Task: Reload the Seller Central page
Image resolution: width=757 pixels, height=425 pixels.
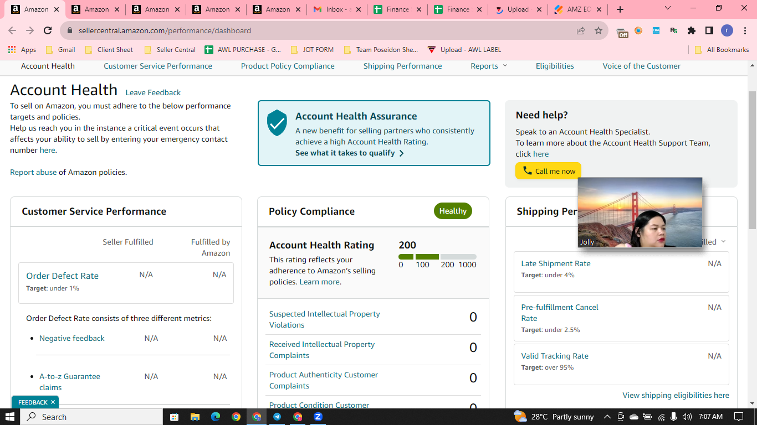Action: pos(48,30)
